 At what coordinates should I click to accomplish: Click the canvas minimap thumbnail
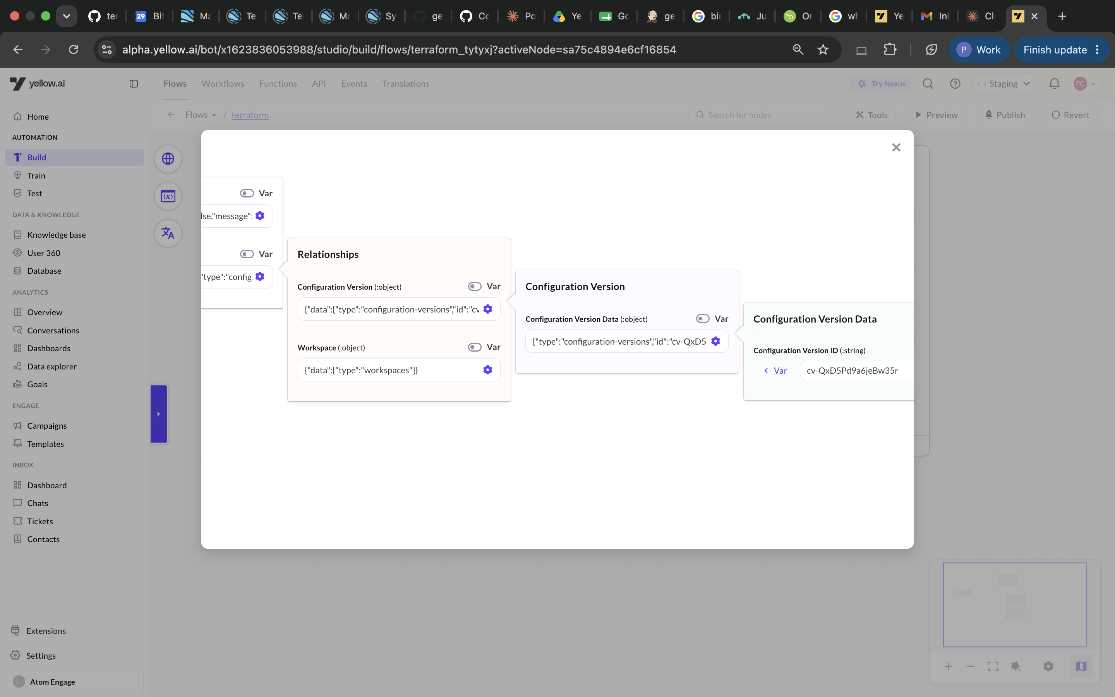(1015, 604)
